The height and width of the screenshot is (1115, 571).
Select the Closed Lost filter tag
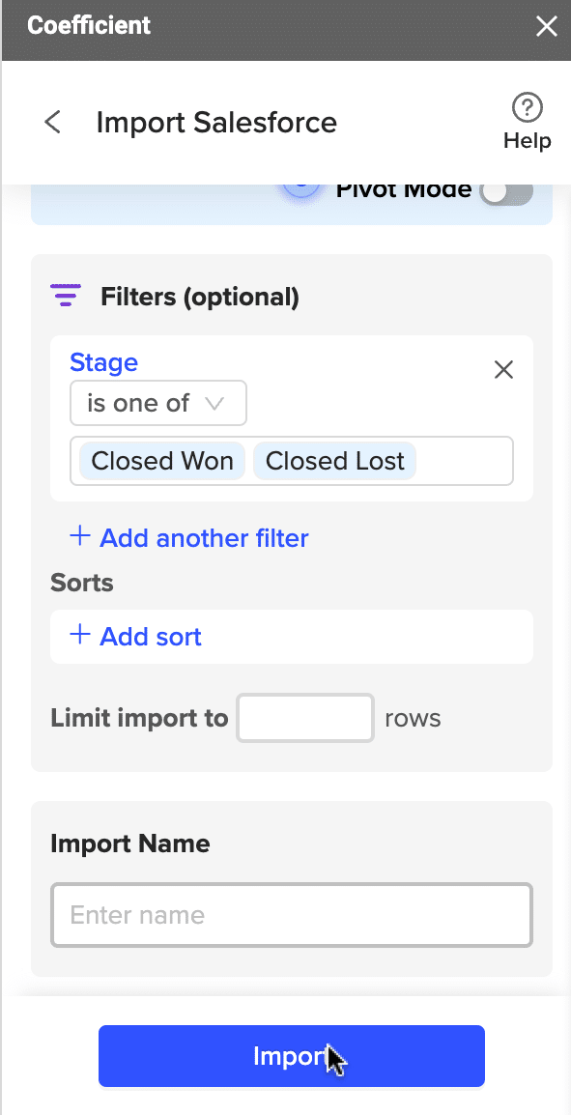(x=335, y=461)
